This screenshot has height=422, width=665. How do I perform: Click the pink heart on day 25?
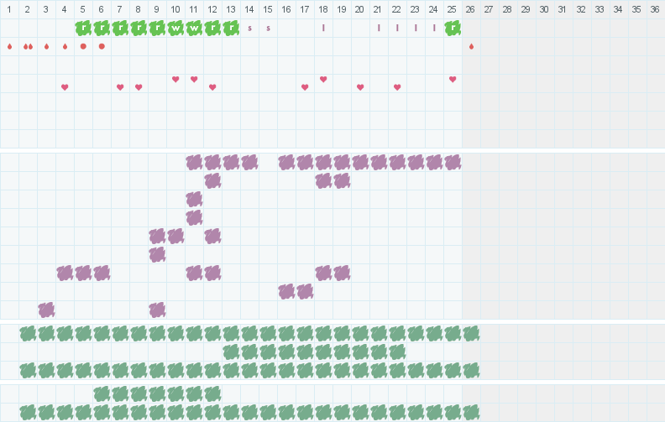(x=453, y=80)
